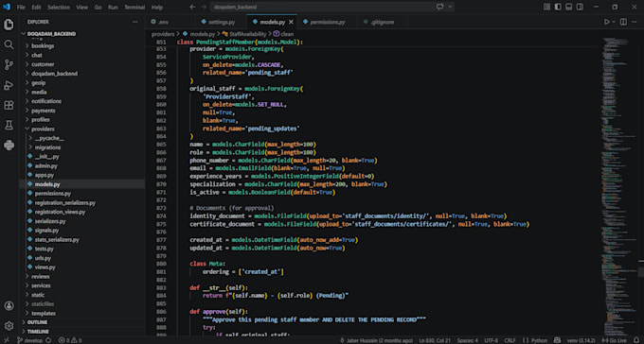Viewport: 644px width, 344px height.
Task: Click the sync changes icon beside develop
Action: tap(48, 340)
